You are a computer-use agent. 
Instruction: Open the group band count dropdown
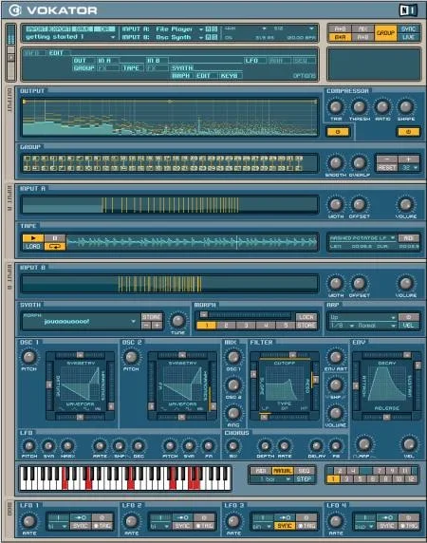pyautogui.click(x=409, y=168)
